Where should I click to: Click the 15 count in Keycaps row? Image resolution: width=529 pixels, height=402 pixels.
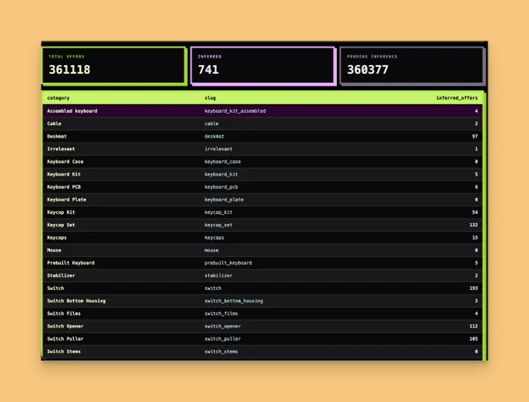[475, 238]
